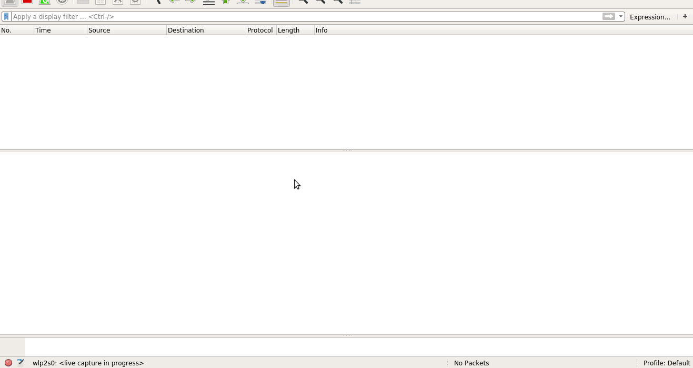Open capture file properties notepad icon
The height and width of the screenshot is (368, 693).
[x=21, y=363]
